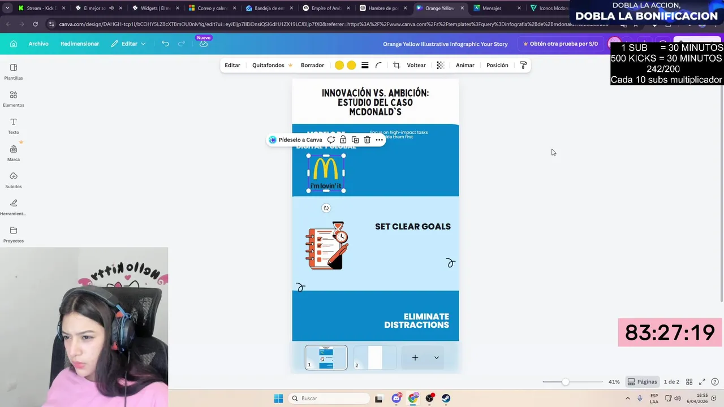Open grid view icon in bottom bar
The width and height of the screenshot is (724, 407).
pyautogui.click(x=689, y=382)
